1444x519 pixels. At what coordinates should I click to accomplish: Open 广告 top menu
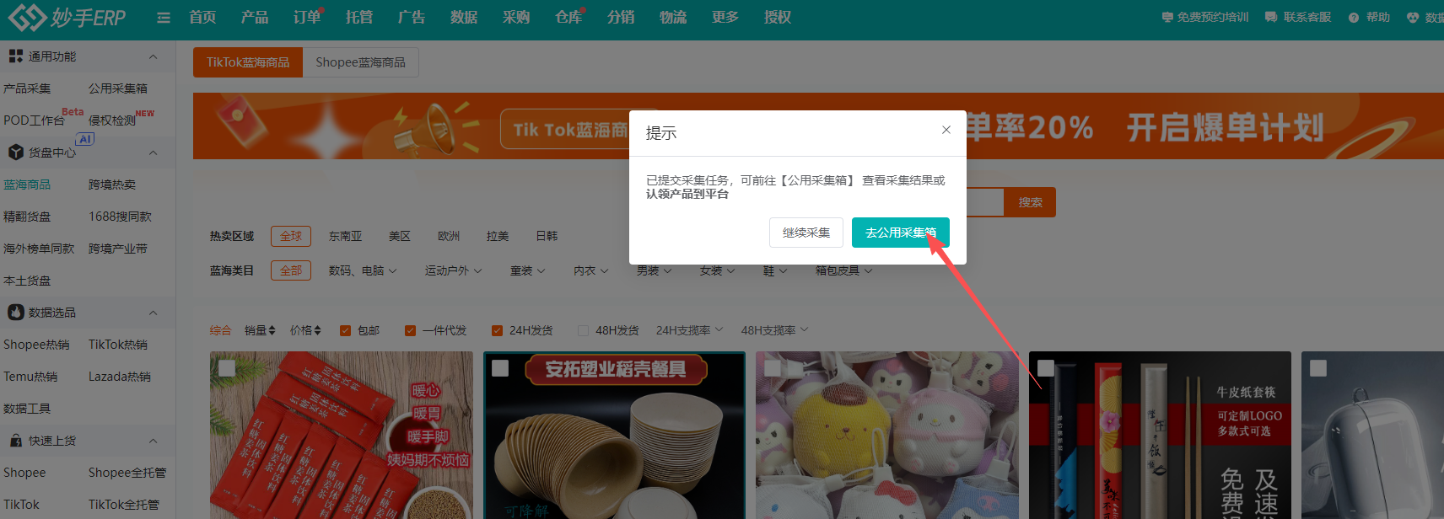(412, 17)
